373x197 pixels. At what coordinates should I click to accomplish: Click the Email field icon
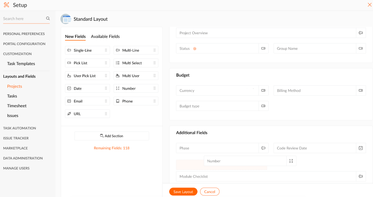tap(69, 101)
